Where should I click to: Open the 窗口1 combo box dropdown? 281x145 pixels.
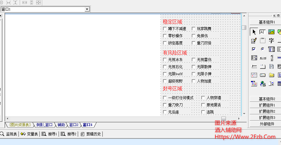click(x=87, y=9)
